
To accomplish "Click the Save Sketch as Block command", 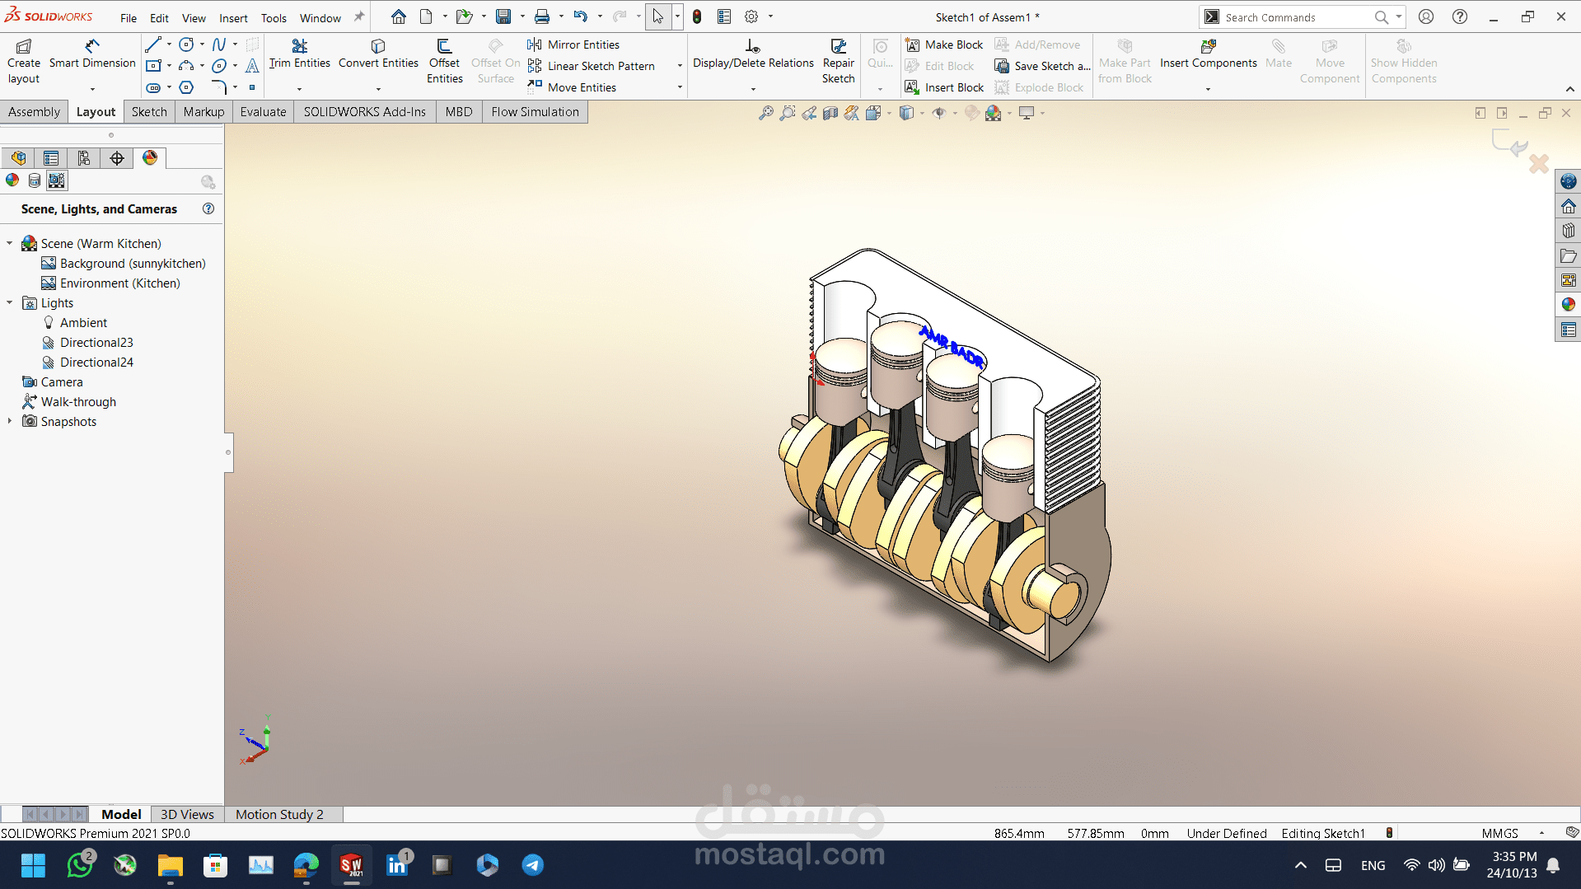I will click(x=1042, y=66).
